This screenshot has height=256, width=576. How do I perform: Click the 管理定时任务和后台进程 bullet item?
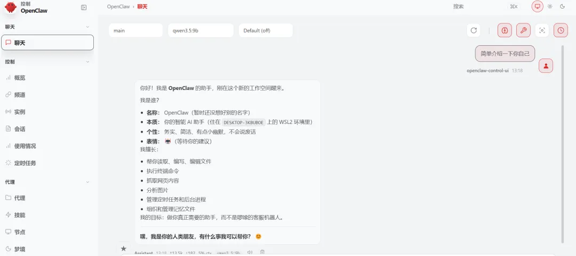(177, 200)
